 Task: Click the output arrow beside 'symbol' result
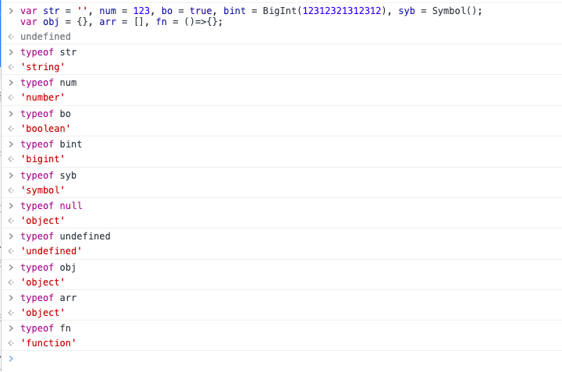(x=11, y=190)
